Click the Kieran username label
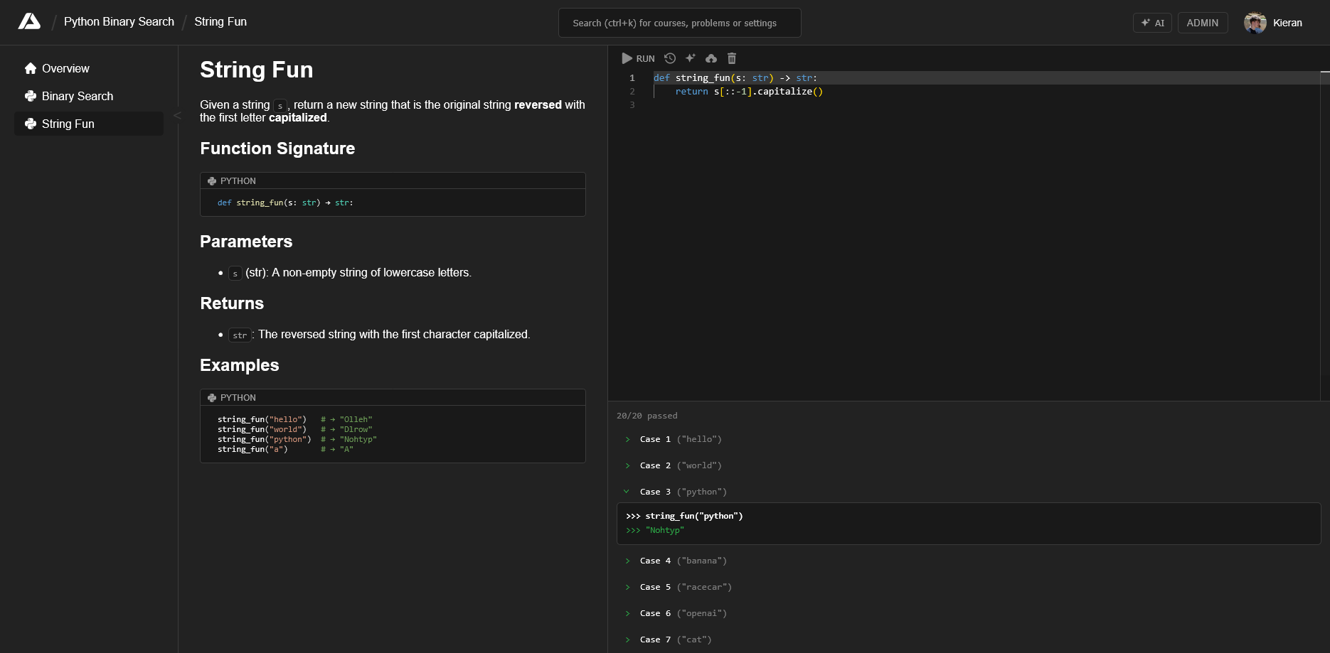The width and height of the screenshot is (1330, 653). pos(1287,23)
